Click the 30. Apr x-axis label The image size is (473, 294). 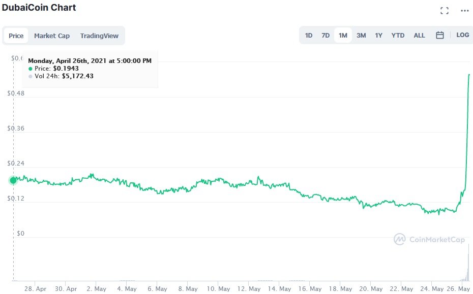click(x=66, y=288)
